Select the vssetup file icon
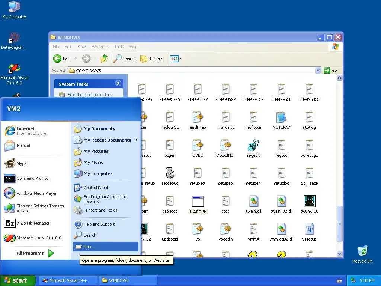The height and width of the screenshot is (286, 381). coord(309,229)
